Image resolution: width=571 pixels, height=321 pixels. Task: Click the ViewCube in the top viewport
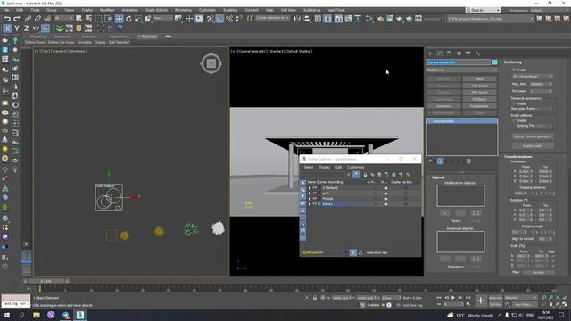point(211,63)
